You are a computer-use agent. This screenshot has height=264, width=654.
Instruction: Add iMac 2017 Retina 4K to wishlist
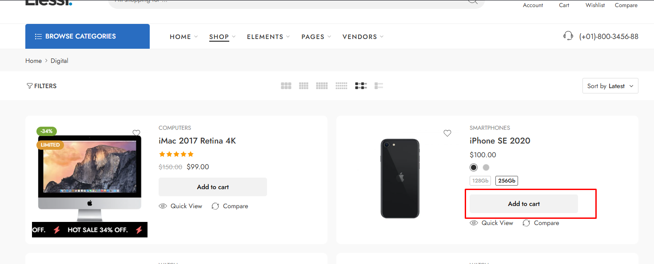pyautogui.click(x=136, y=133)
